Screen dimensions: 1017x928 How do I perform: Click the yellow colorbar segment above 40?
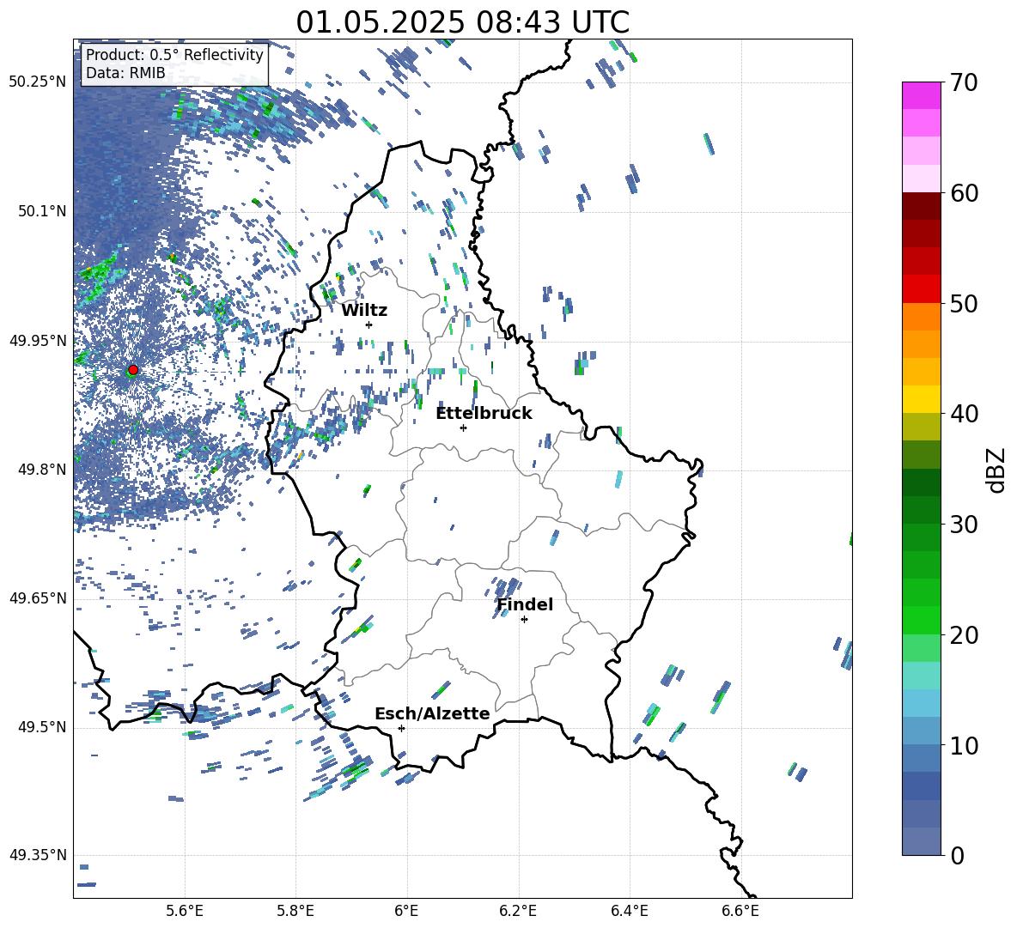pyautogui.click(x=921, y=399)
